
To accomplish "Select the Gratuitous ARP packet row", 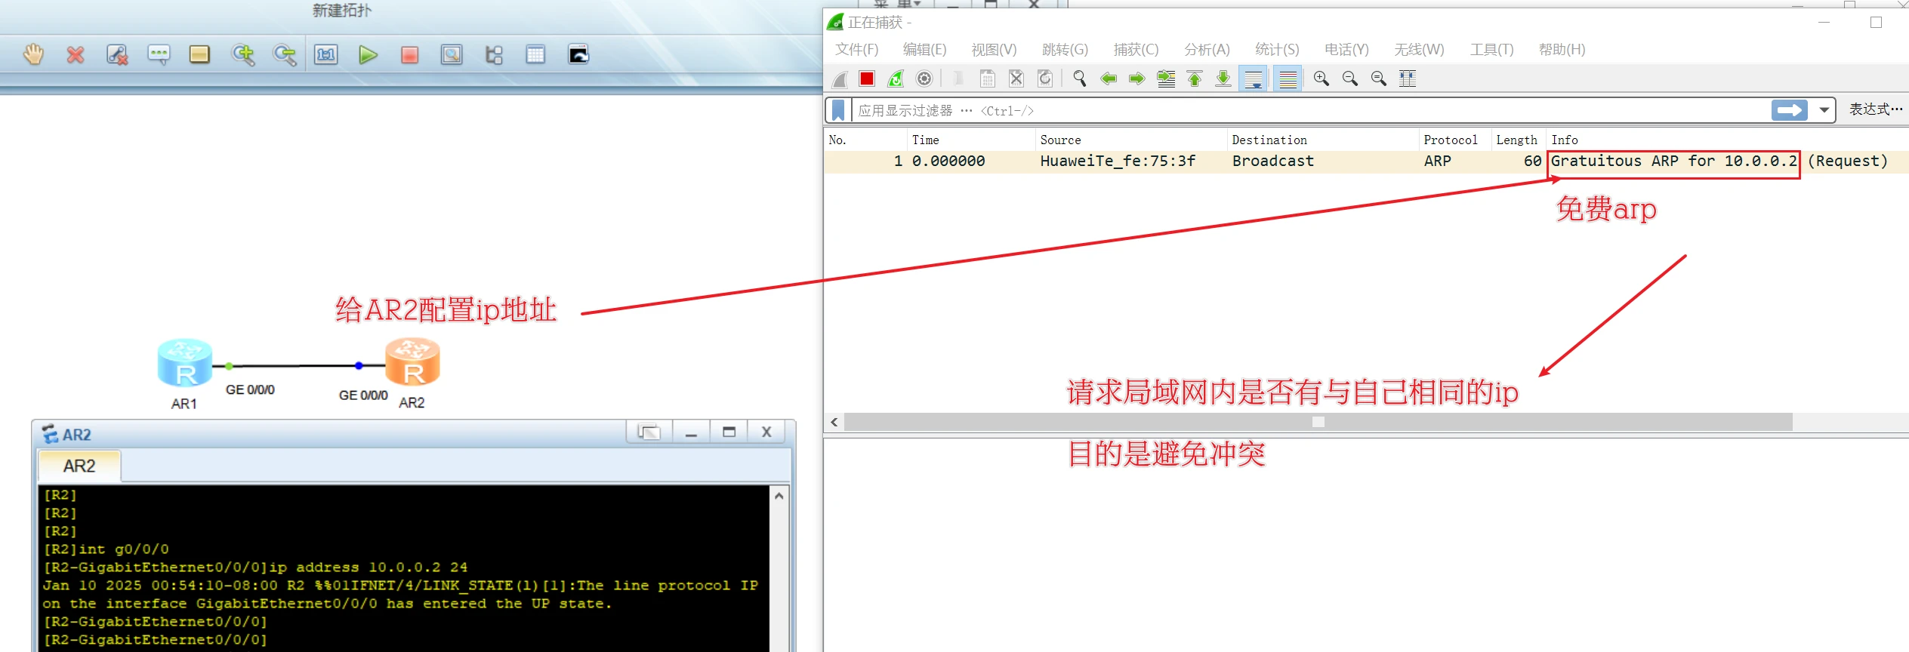I will (x=1284, y=161).
